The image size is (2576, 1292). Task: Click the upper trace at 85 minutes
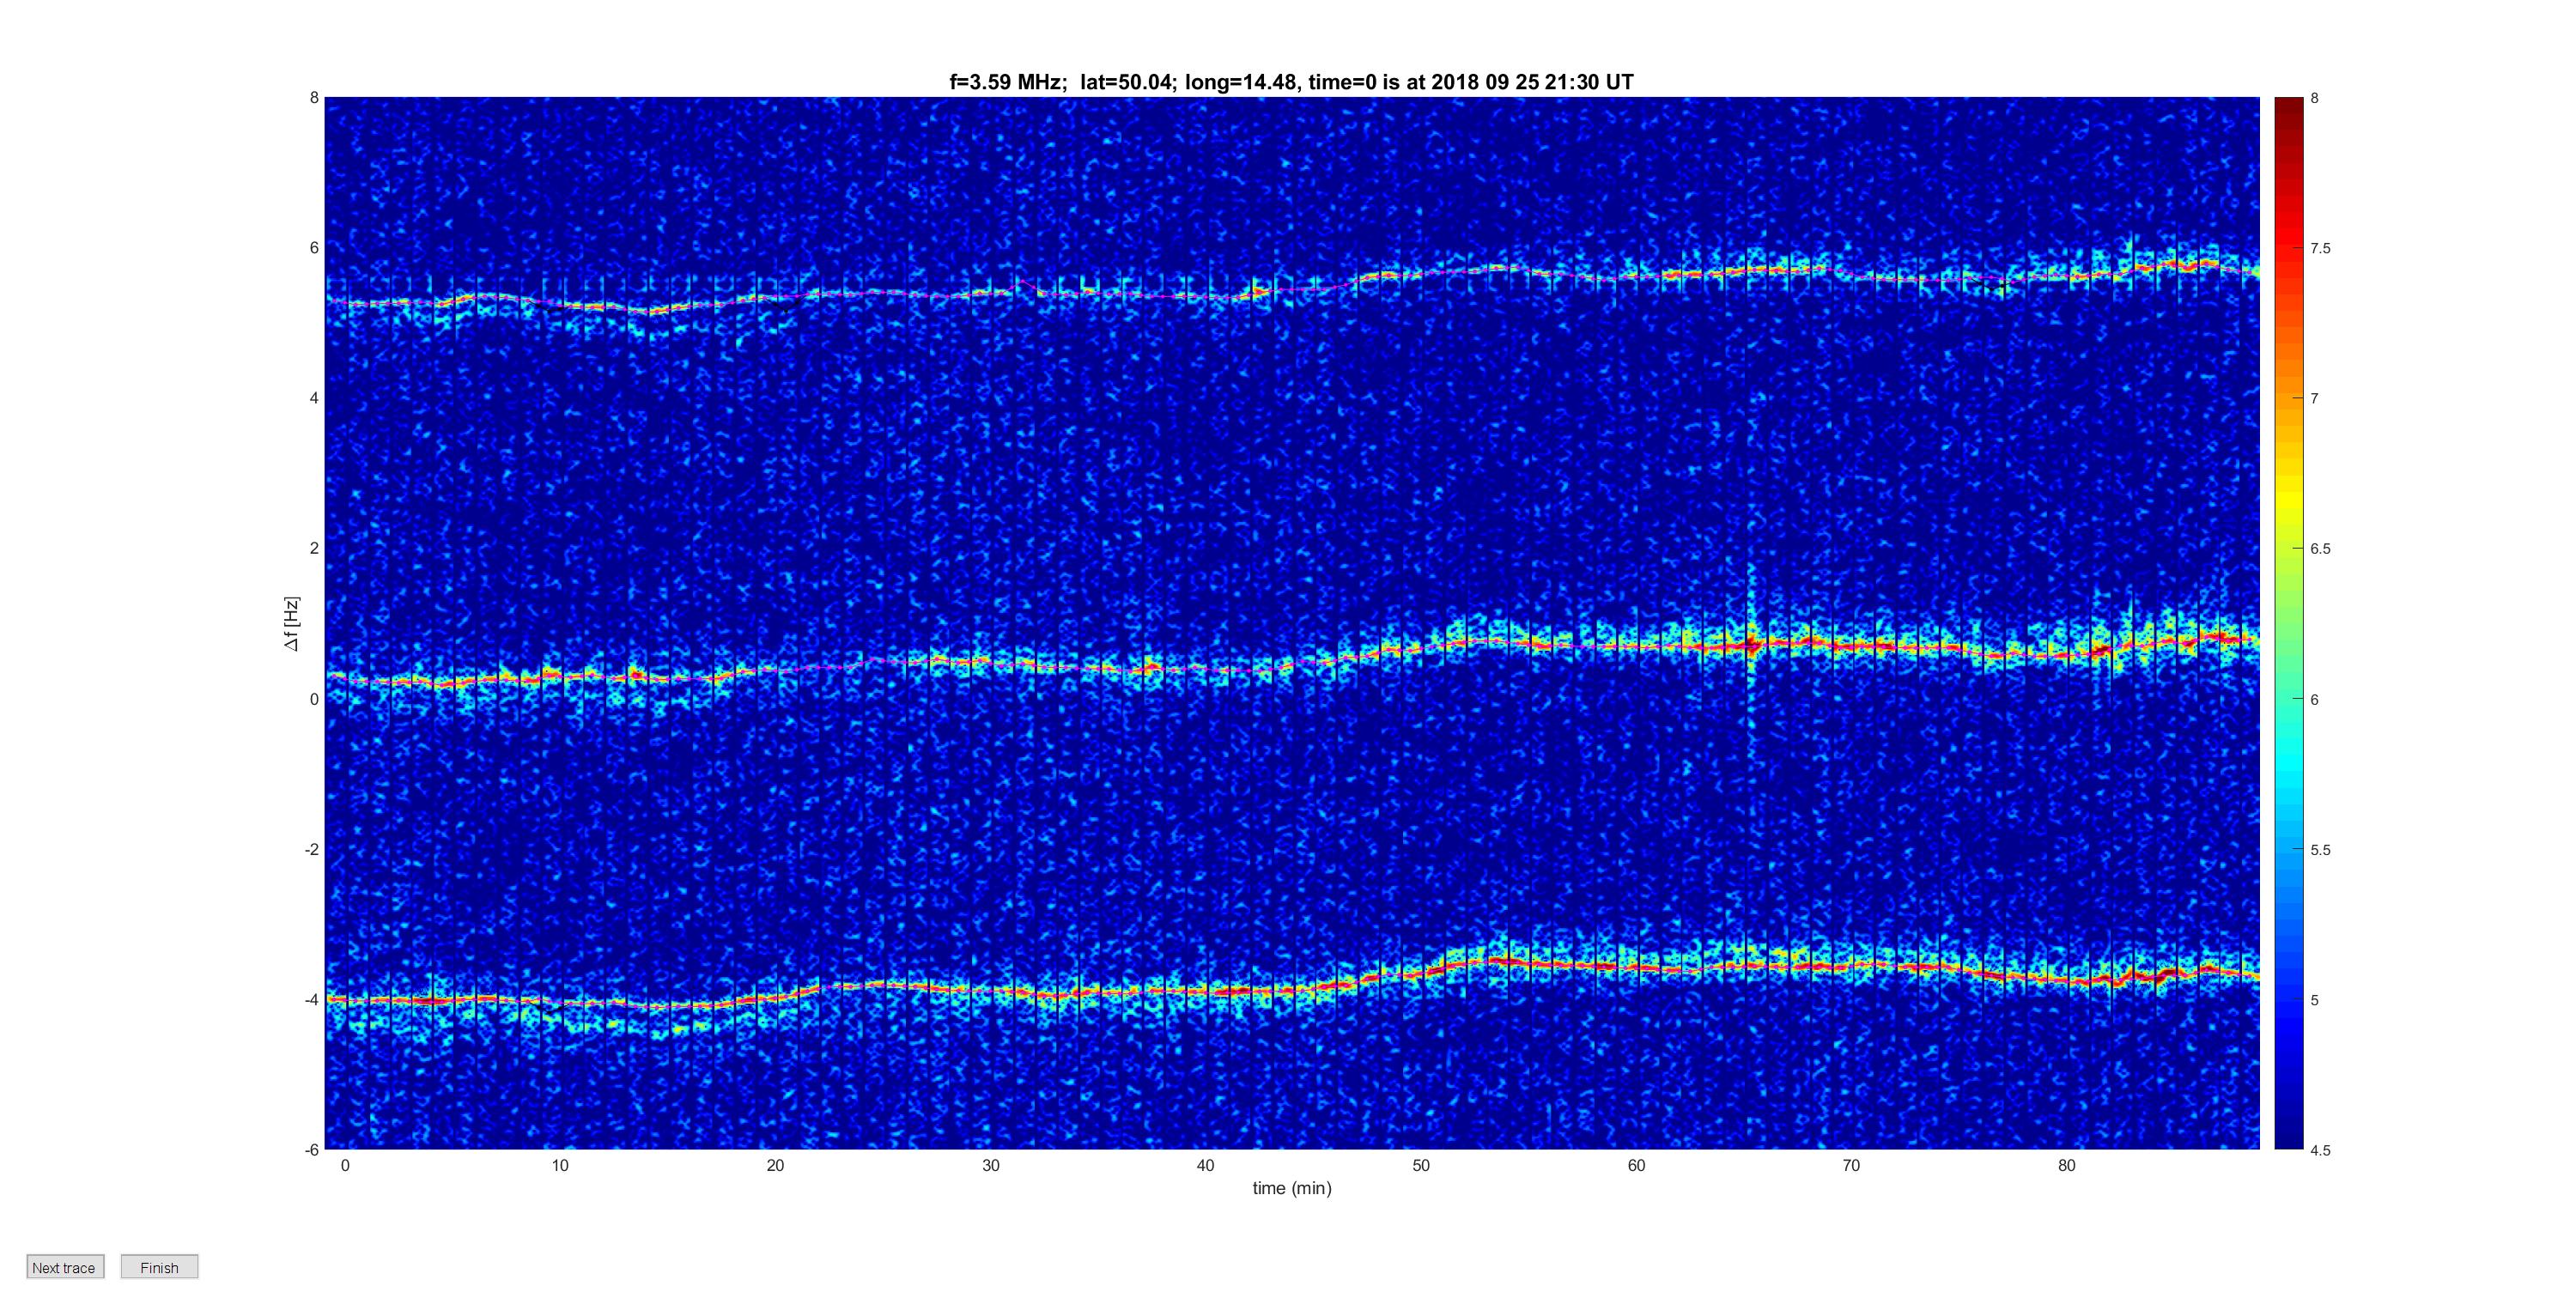[x=2174, y=266]
